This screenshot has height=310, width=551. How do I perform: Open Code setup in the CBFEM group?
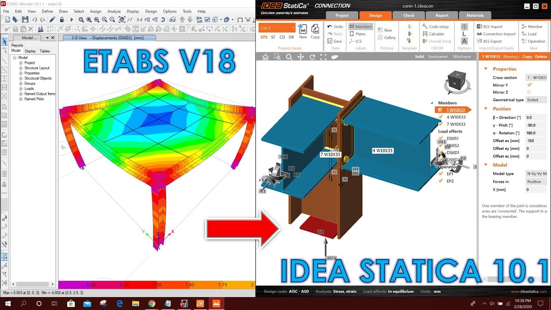pyautogui.click(x=436, y=26)
